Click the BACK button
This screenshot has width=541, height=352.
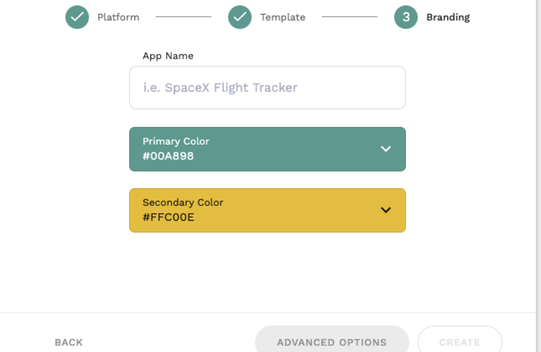69,342
